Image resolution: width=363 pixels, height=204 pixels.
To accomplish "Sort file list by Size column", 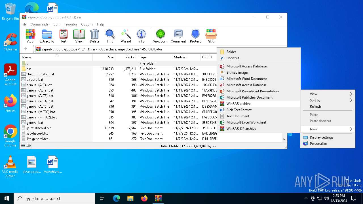I will pos(104,57).
